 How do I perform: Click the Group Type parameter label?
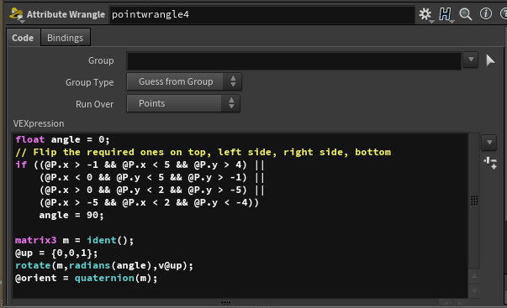pyautogui.click(x=90, y=82)
